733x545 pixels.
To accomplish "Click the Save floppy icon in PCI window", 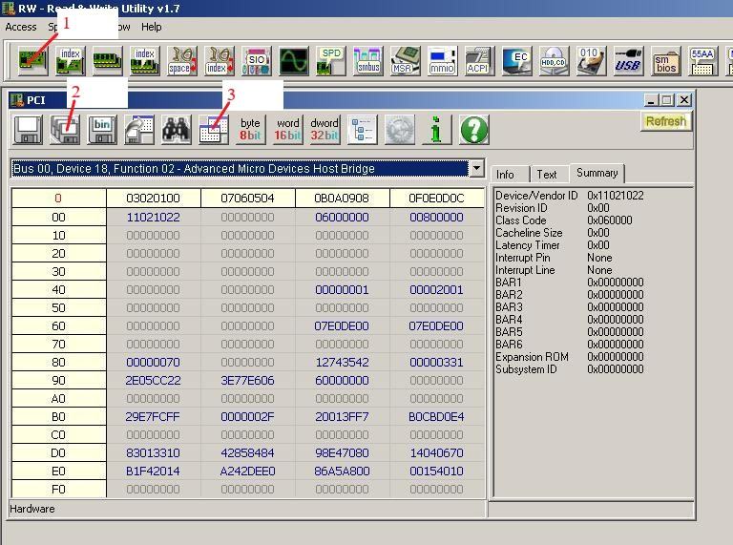I will (x=28, y=130).
